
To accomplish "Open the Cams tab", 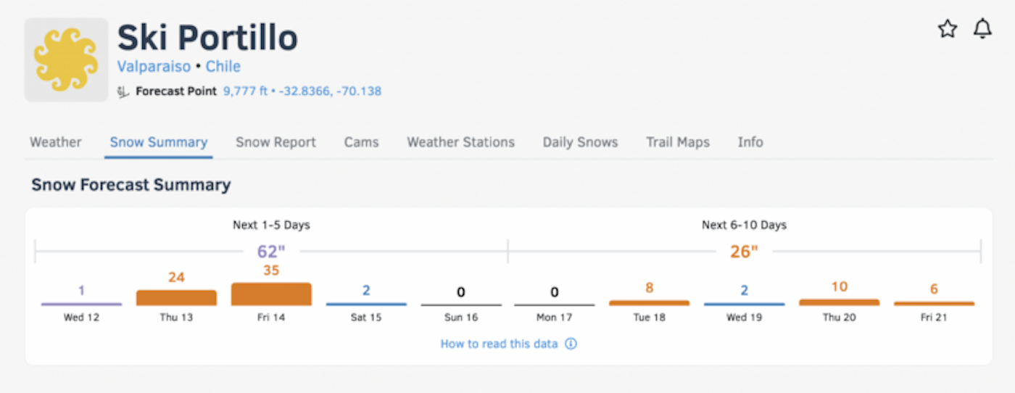I will click(x=361, y=142).
